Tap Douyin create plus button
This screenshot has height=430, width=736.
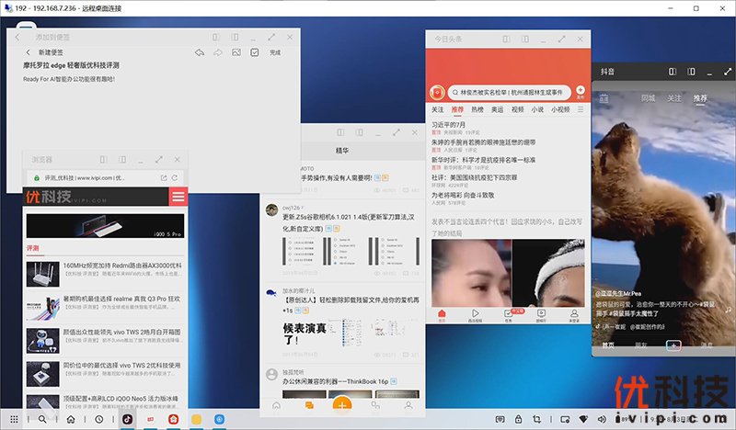673,345
